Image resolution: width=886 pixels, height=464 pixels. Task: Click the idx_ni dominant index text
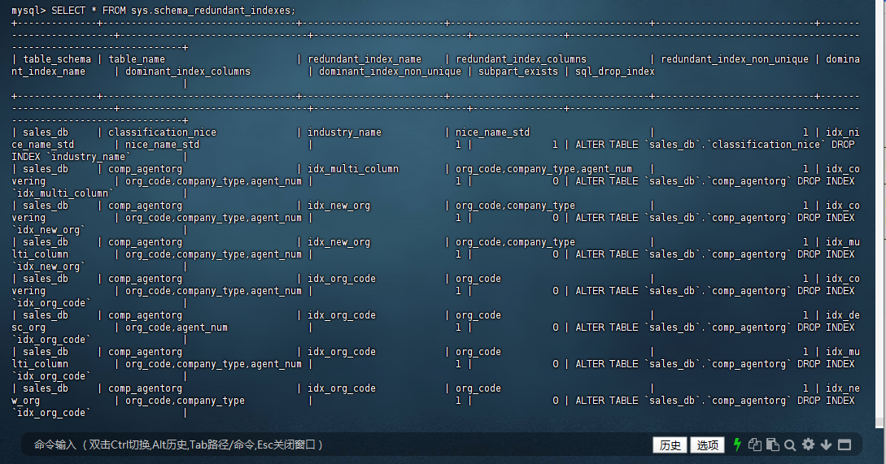point(843,132)
